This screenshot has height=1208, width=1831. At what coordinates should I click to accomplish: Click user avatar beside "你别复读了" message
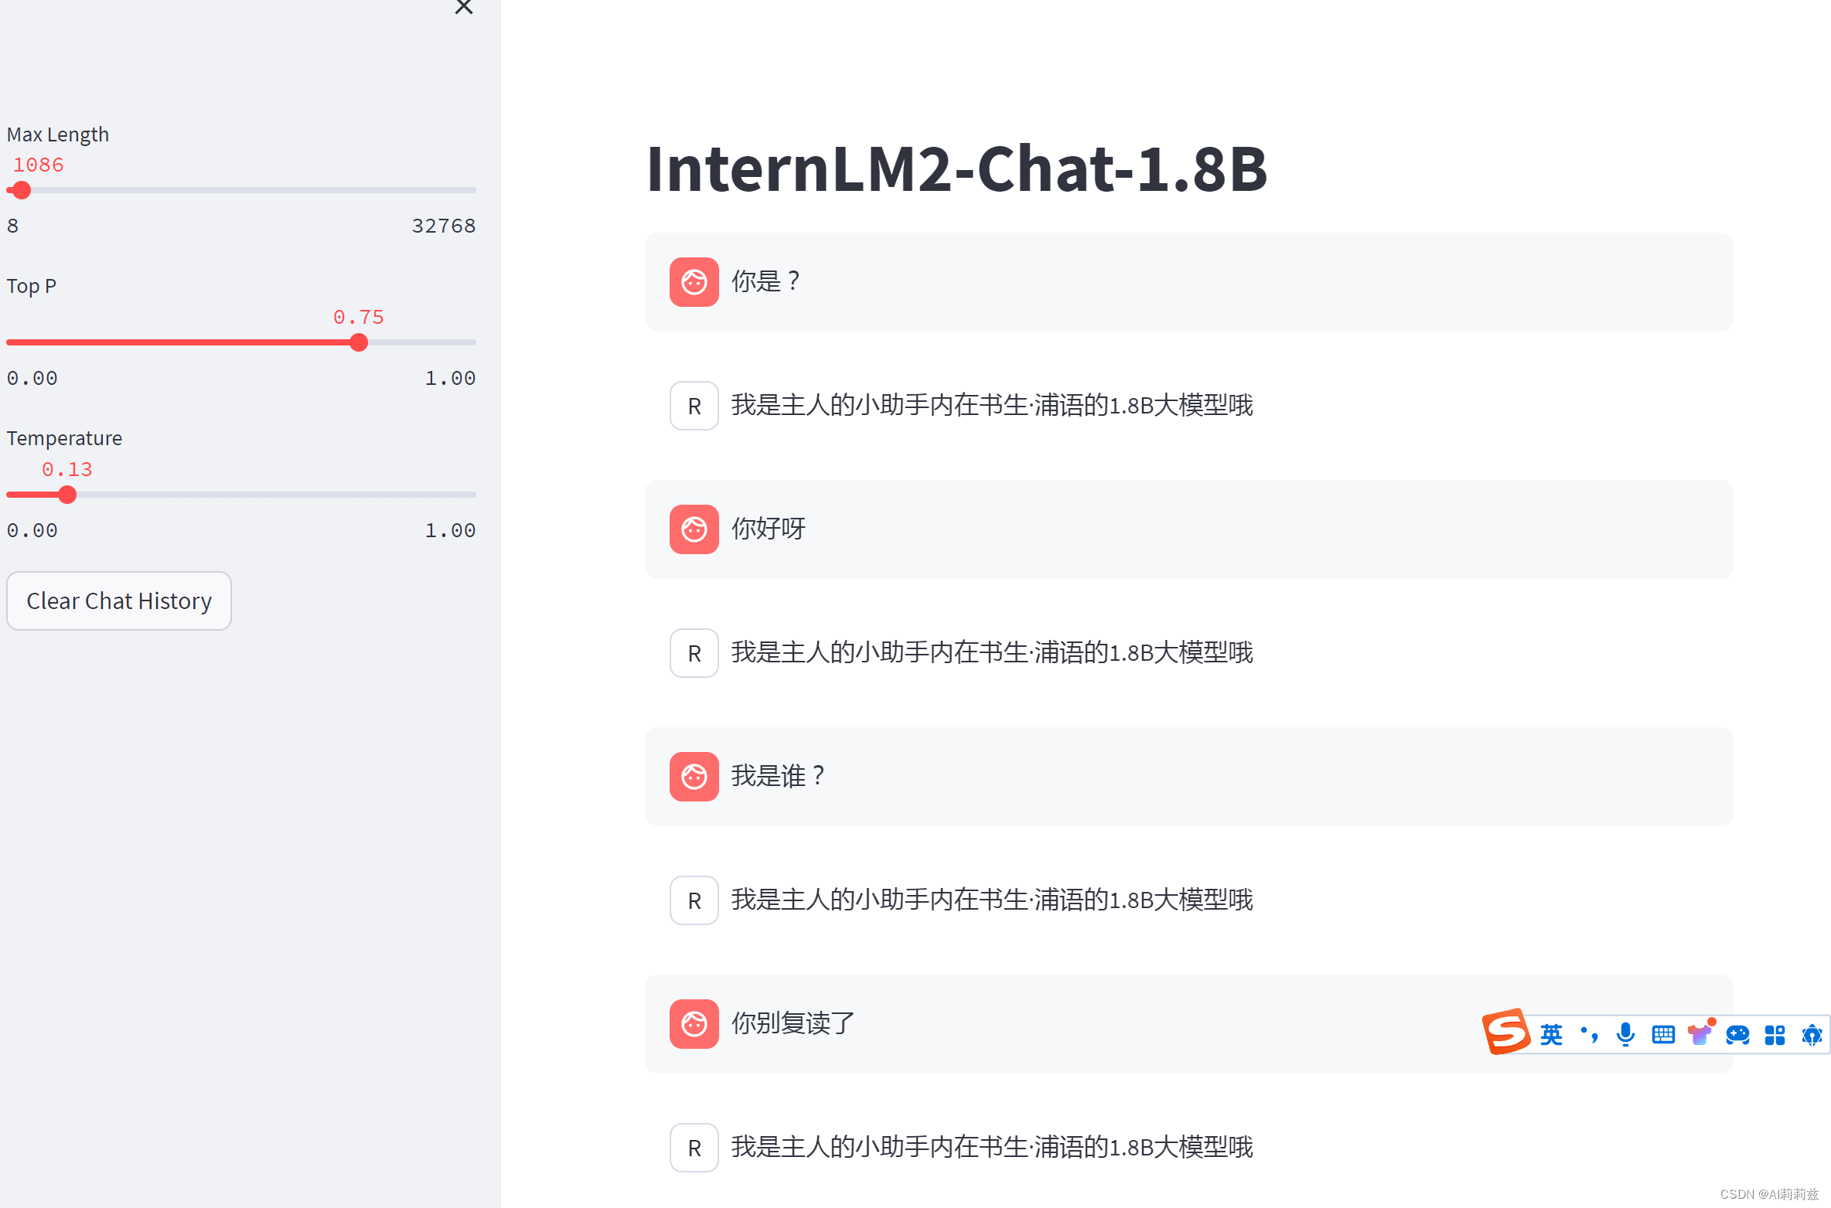click(x=694, y=1024)
